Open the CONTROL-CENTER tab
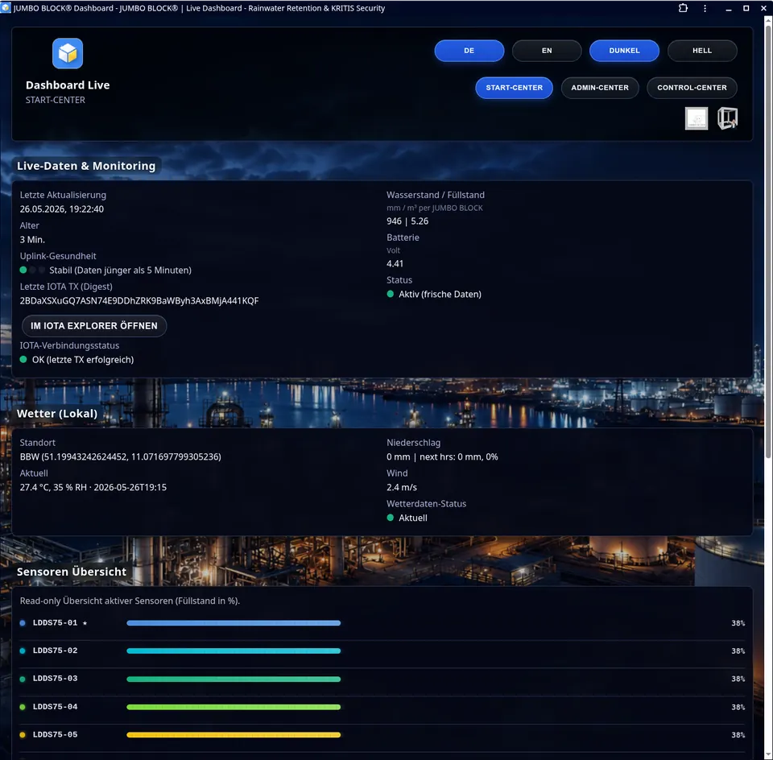The image size is (773, 760). click(692, 88)
